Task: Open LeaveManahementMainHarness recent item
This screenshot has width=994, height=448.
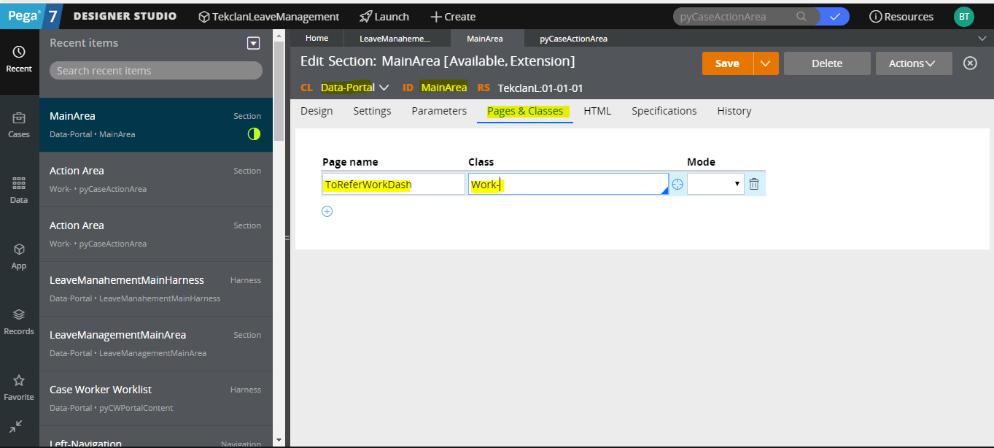Action: click(156, 289)
